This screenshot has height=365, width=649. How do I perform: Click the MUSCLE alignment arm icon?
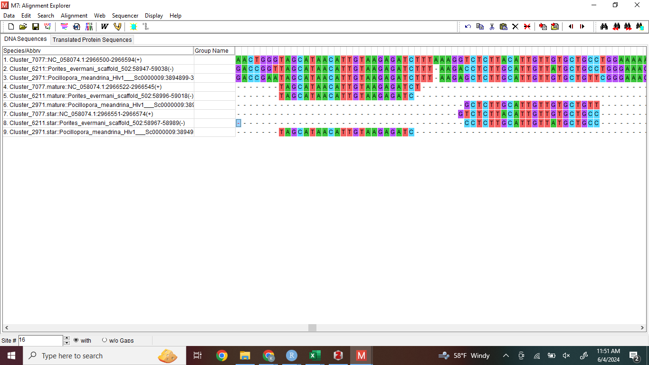click(117, 27)
